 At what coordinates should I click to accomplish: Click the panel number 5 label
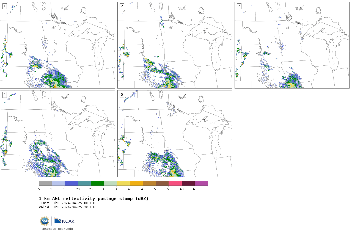[122, 95]
